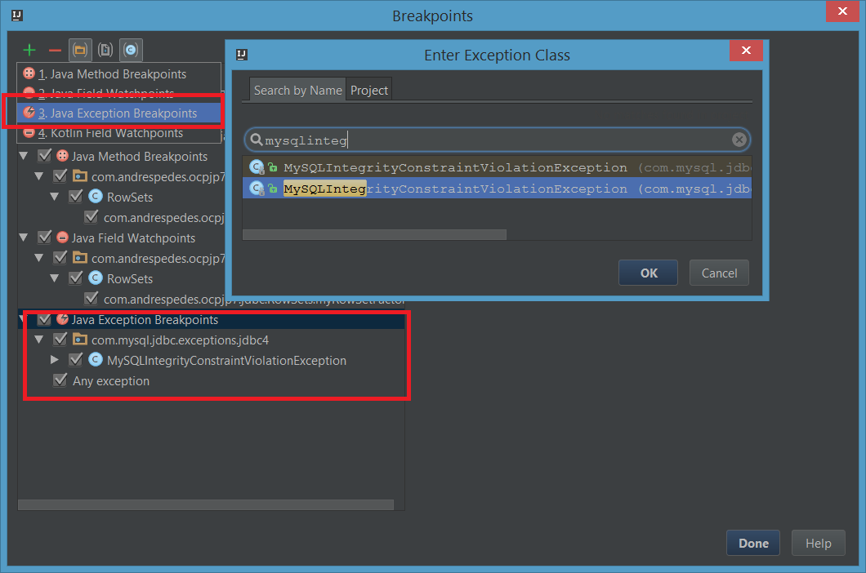Screen dimensions: 866x573
Task: Toggle group by file toolbar icon
Action: tap(105, 51)
